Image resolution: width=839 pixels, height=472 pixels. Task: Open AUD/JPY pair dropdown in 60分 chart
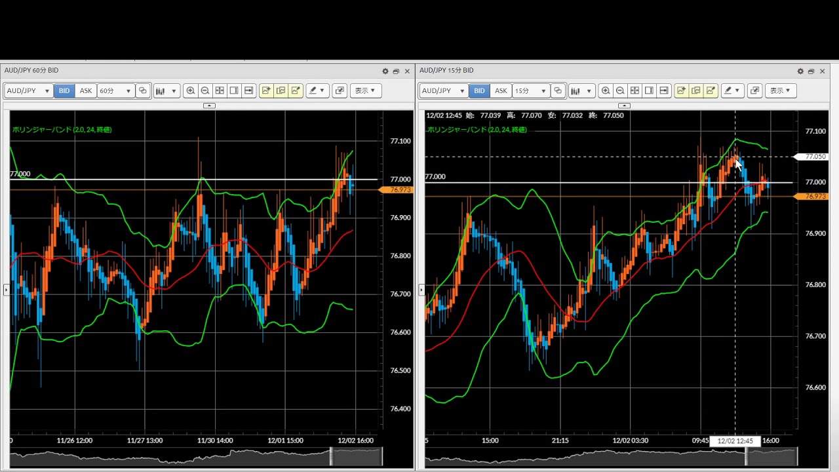(x=28, y=90)
